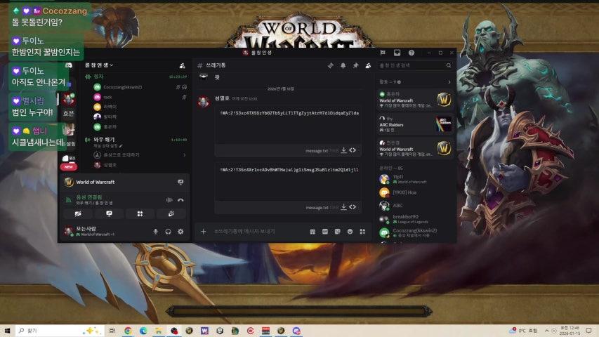The height and width of the screenshot is (337, 599).
Task: Open the gift icon in message bar
Action: click(x=312, y=232)
